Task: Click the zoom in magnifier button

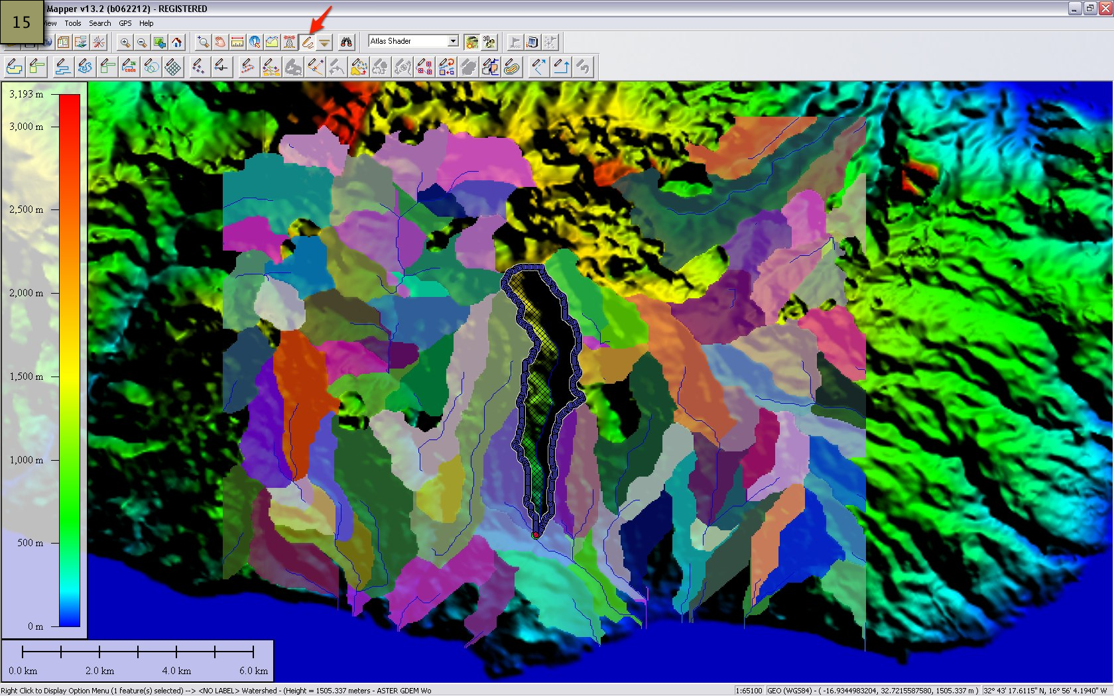Action: coord(125,42)
